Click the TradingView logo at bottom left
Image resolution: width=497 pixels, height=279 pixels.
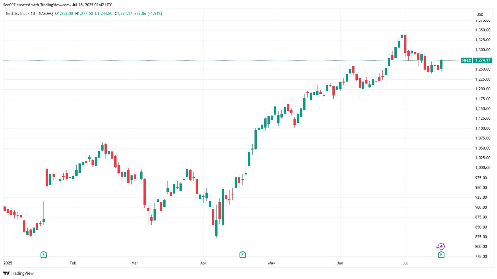point(19,273)
